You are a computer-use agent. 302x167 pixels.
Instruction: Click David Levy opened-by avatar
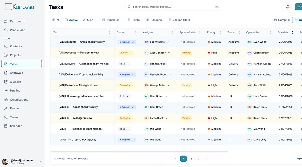coord(250,140)
